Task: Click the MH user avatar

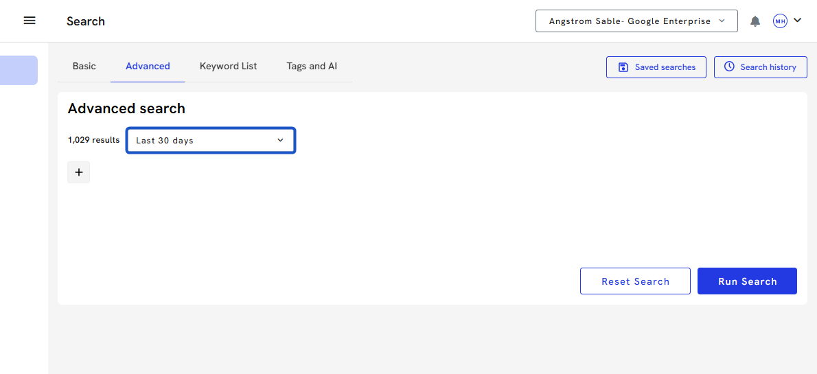Action: point(780,21)
